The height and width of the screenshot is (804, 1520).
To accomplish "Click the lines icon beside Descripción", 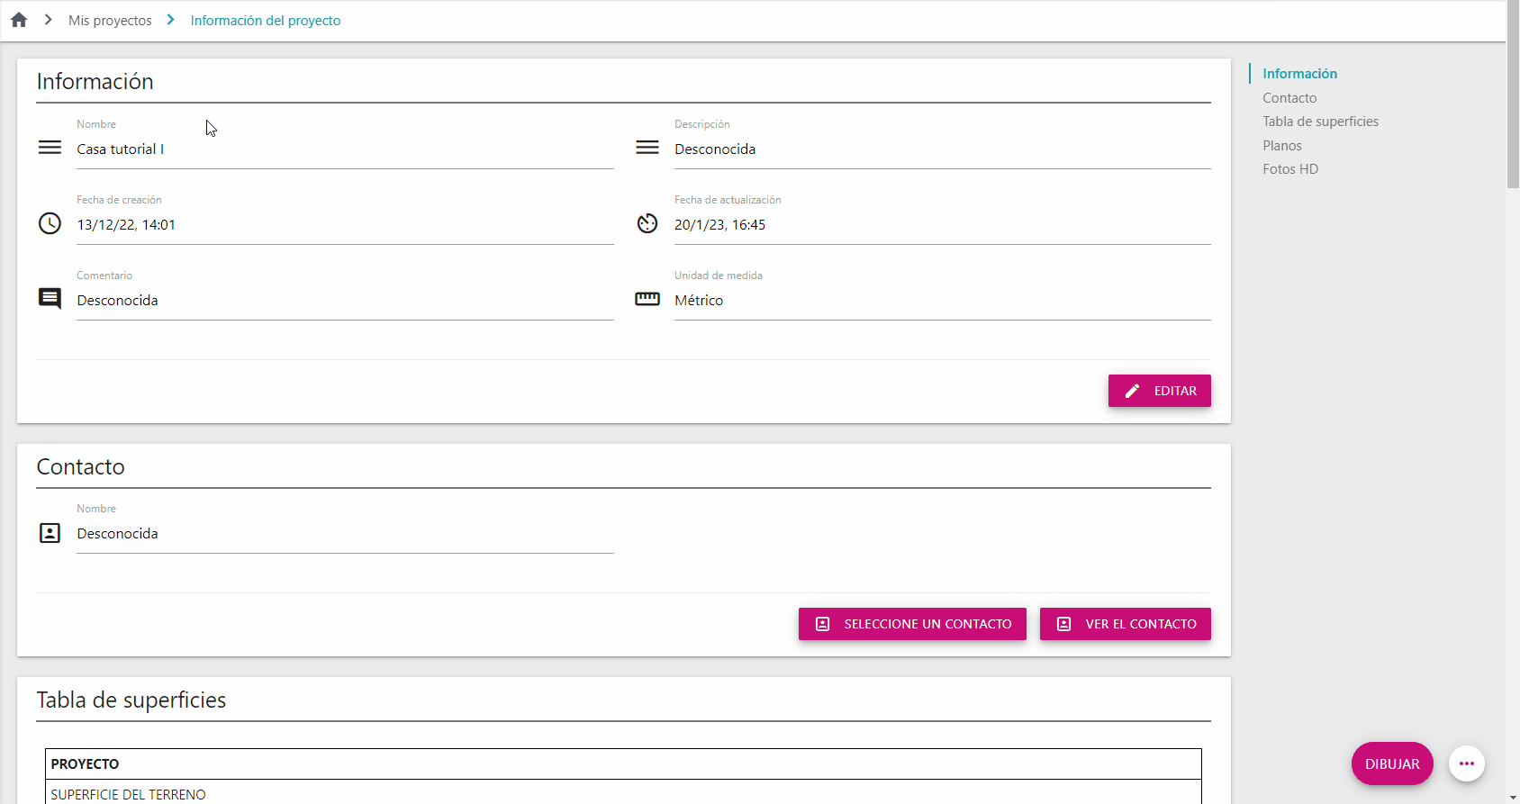I will coord(647,148).
